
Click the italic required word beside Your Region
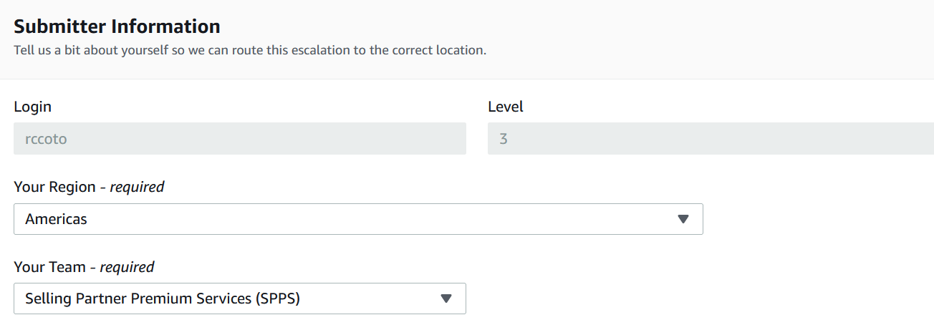pyautogui.click(x=137, y=188)
